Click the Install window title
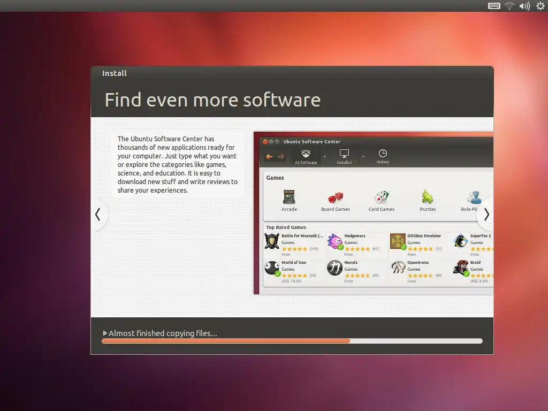 point(115,73)
